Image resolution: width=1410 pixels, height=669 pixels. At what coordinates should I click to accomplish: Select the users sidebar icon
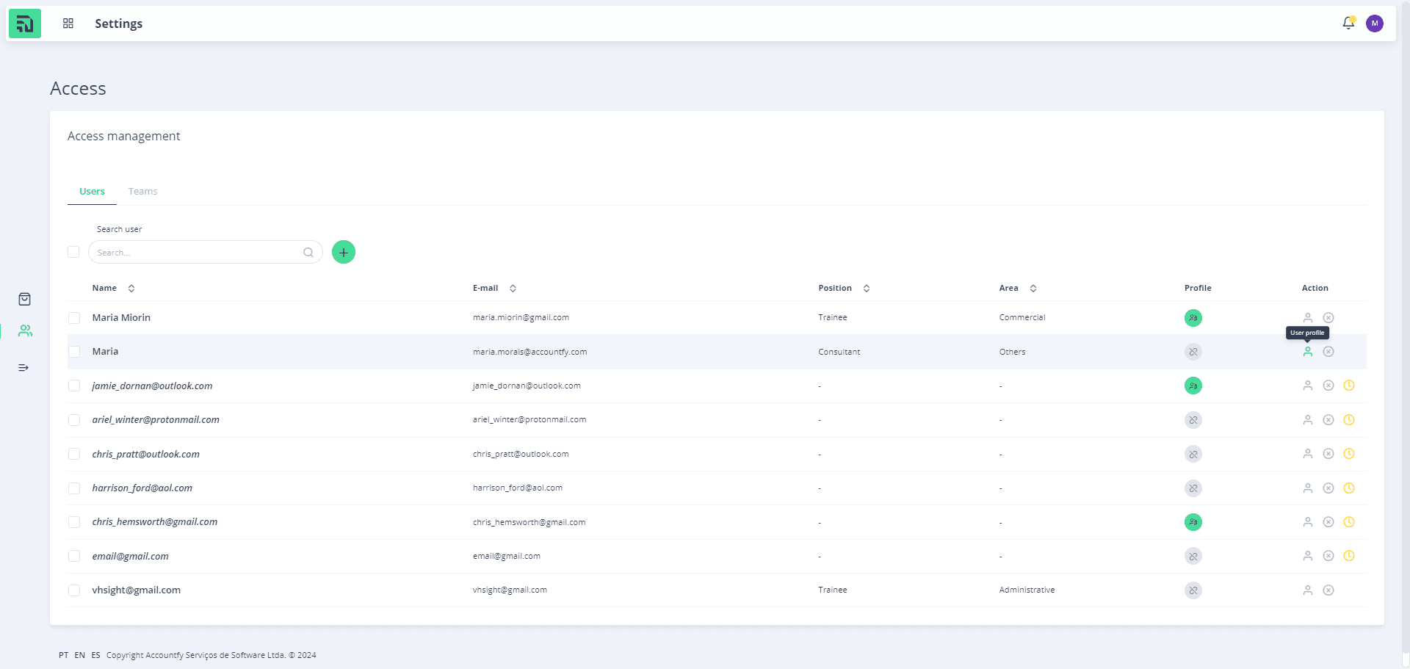pos(26,331)
